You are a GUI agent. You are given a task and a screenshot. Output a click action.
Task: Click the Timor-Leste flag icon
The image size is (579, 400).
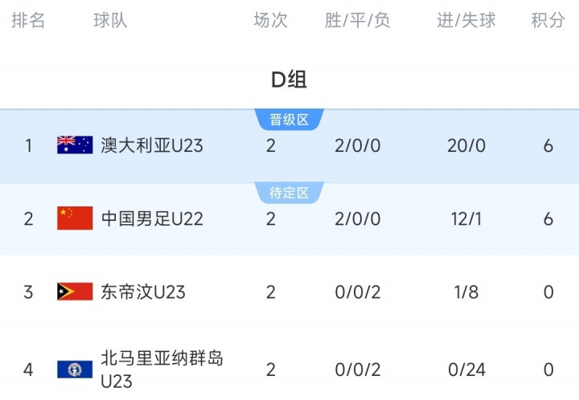click(75, 292)
